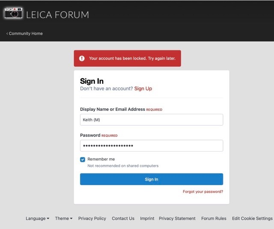The height and width of the screenshot is (229, 274).
Task: Open the Contact Us footer link
Action: click(123, 218)
